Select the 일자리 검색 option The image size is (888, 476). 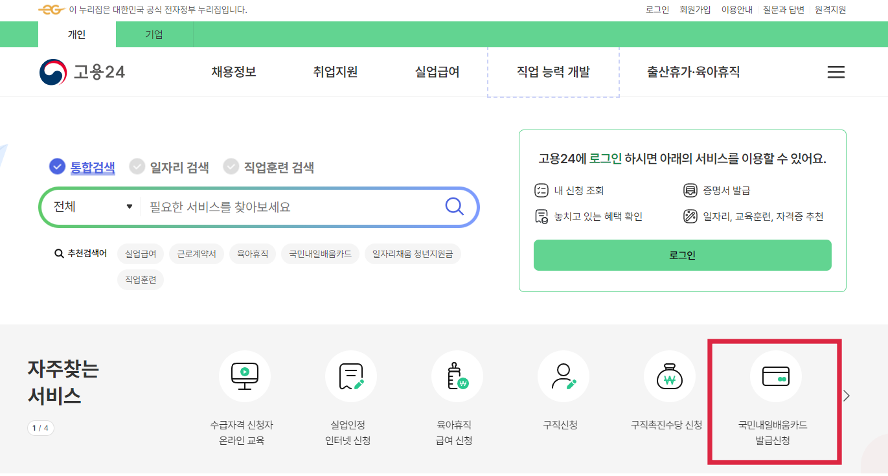coord(169,167)
